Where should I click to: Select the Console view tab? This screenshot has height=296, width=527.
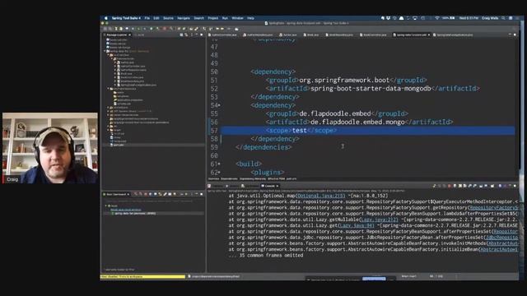tap(269, 186)
